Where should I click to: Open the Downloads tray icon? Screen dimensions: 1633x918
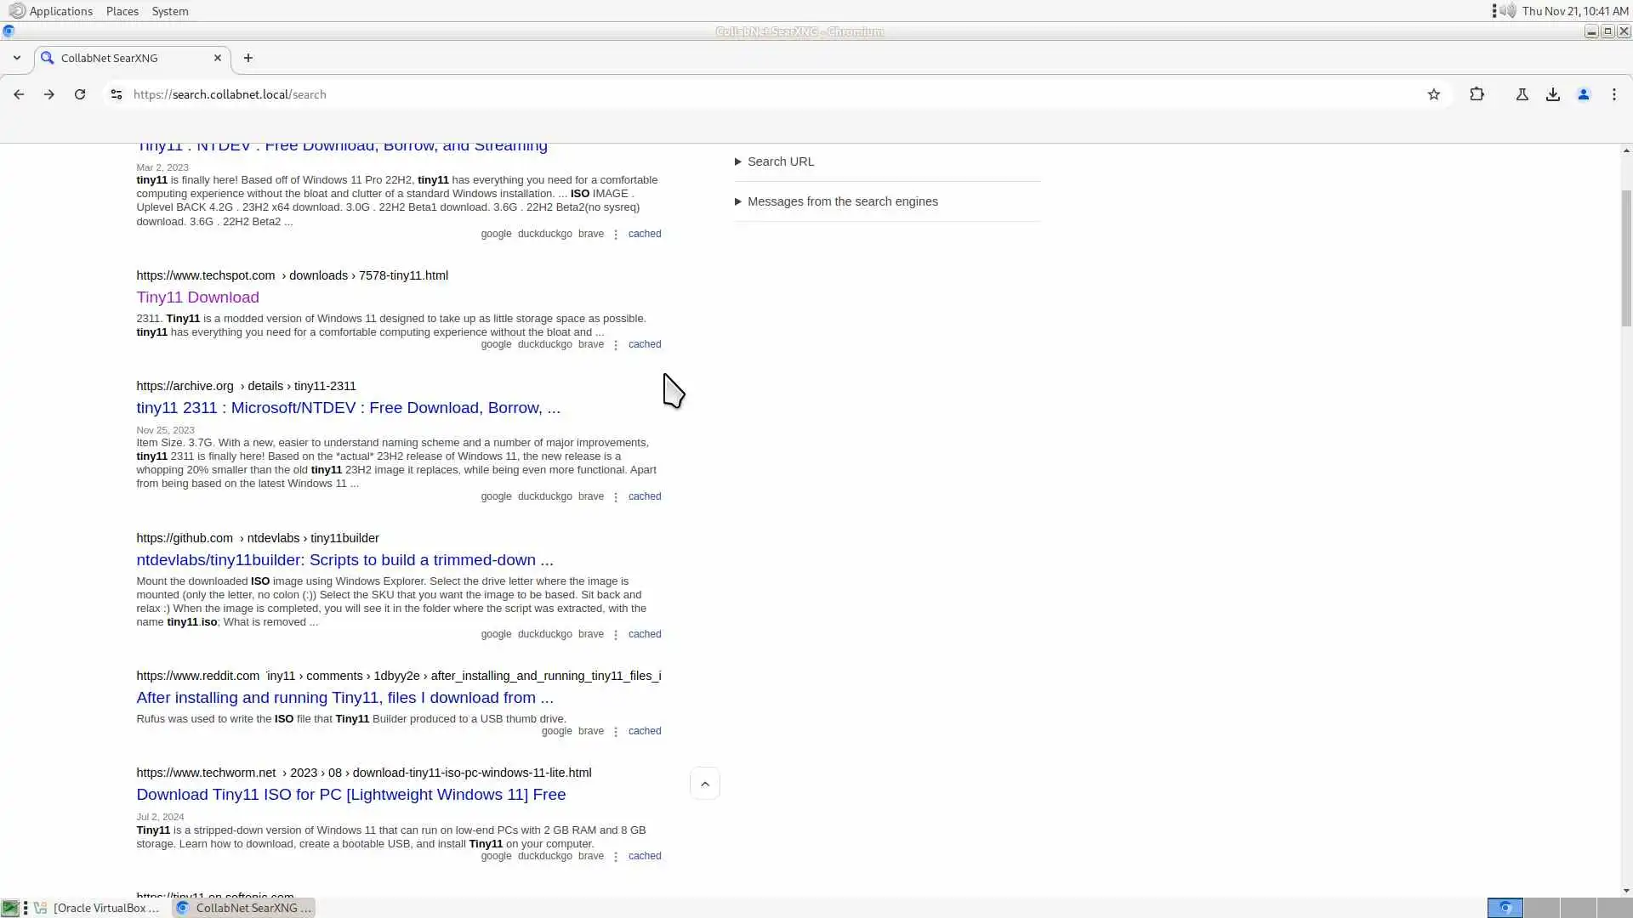point(1553,94)
